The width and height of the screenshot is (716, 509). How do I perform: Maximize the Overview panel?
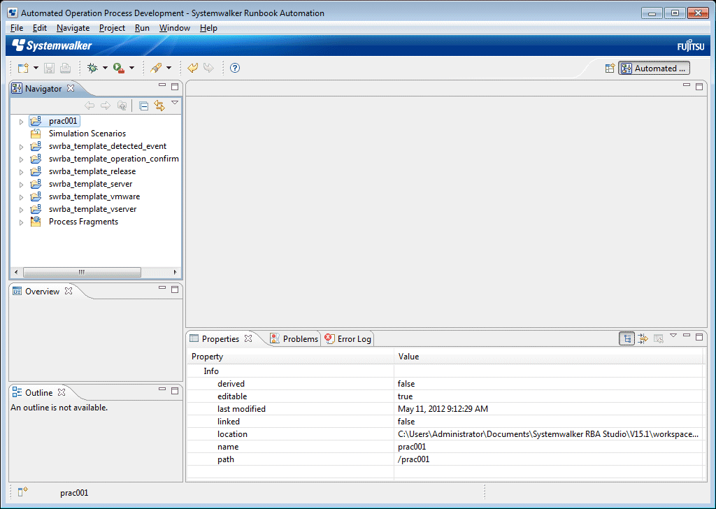click(174, 289)
